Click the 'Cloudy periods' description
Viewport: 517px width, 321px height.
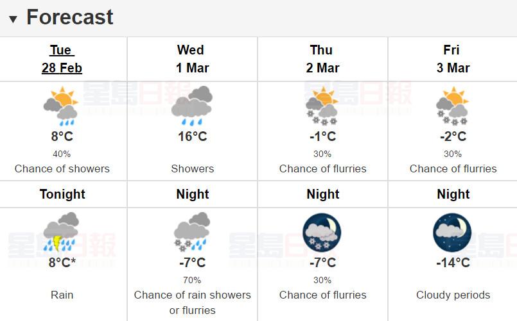(x=453, y=295)
